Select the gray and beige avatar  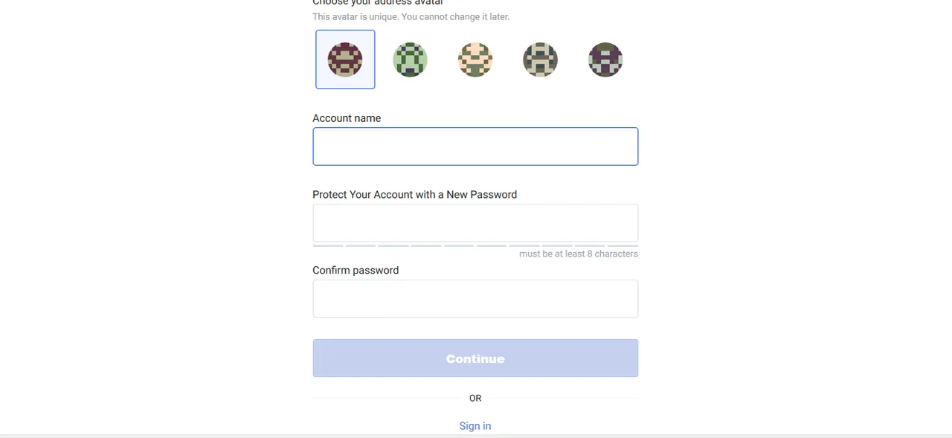pos(541,59)
